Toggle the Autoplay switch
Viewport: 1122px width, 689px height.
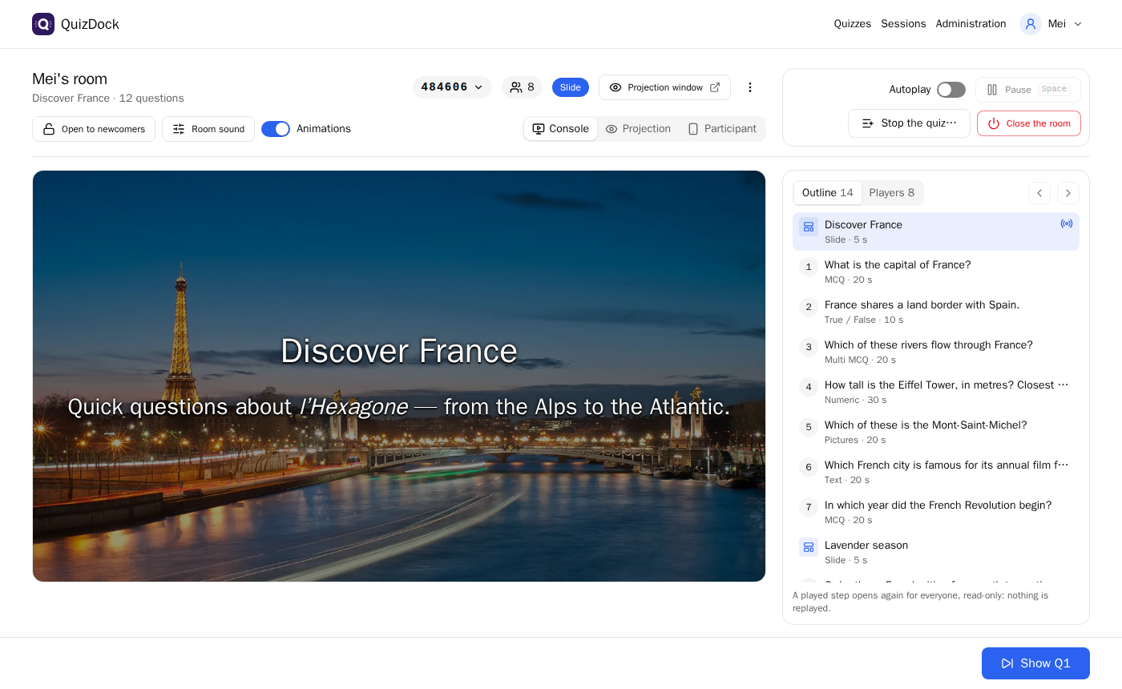tap(951, 90)
